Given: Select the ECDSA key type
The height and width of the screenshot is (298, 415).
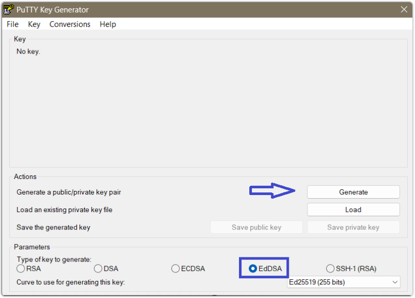Looking at the screenshot, I should [x=188, y=268].
